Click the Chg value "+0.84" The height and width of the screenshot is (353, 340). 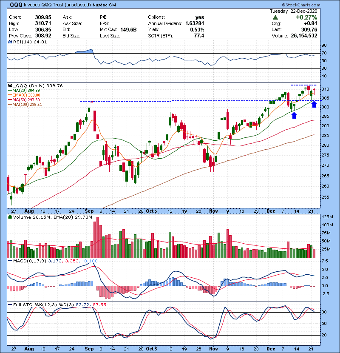[x=310, y=23]
